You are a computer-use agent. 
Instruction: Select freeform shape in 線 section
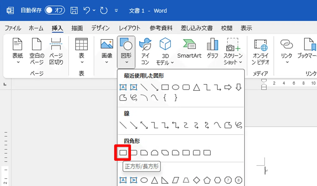228,125
